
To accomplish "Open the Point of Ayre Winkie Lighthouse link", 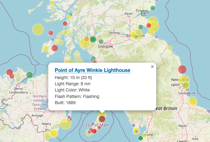I will (92, 70).
